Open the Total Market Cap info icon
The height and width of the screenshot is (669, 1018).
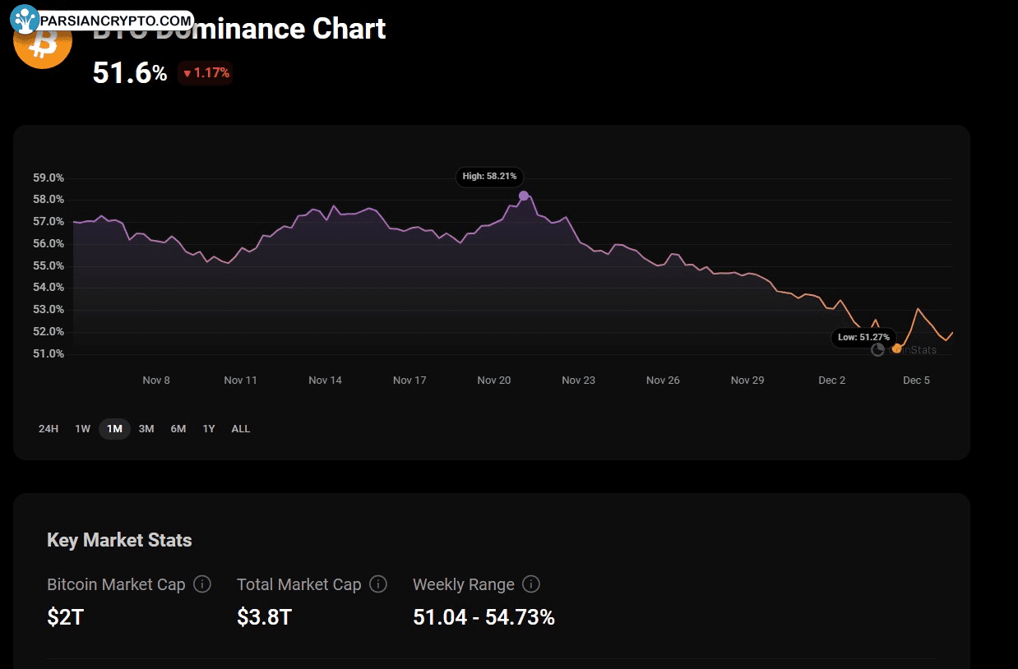point(377,584)
